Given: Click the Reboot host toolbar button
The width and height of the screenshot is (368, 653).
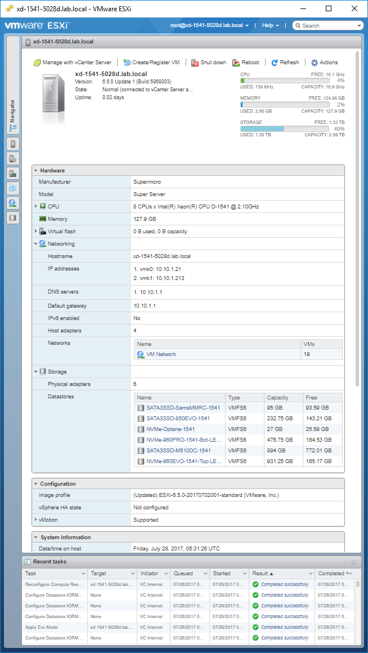Looking at the screenshot, I should click(x=246, y=63).
